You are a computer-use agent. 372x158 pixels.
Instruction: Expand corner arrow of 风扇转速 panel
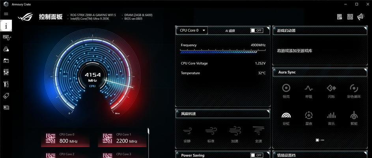point(268,111)
